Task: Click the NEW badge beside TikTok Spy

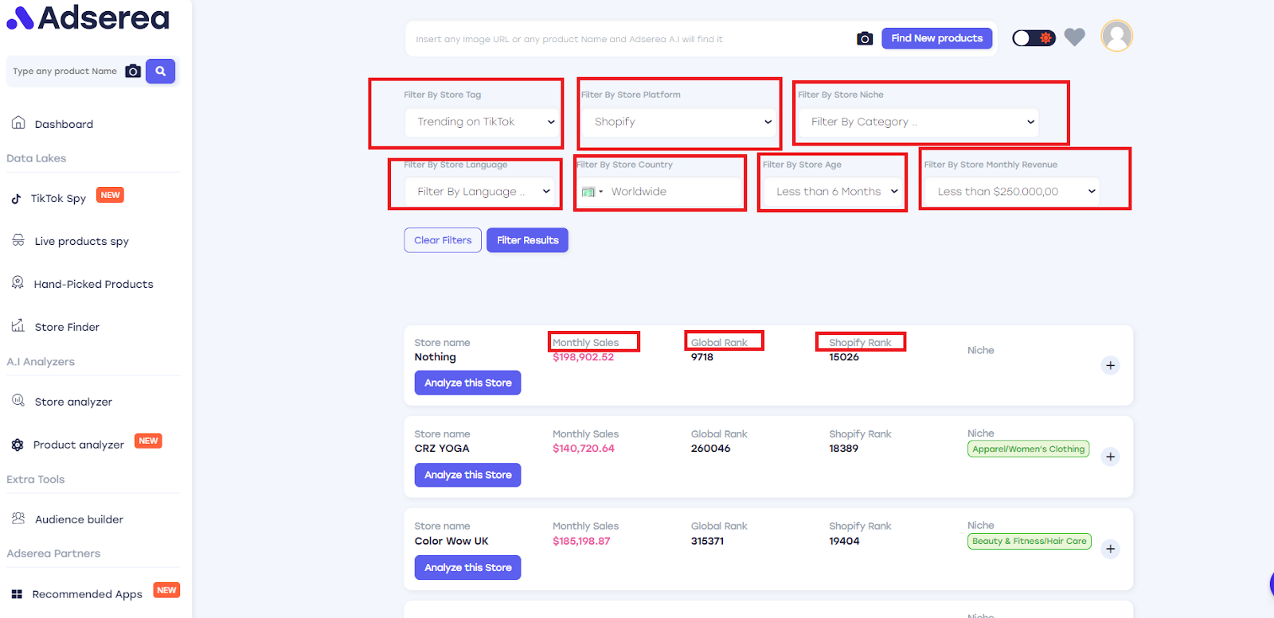Action: (110, 195)
